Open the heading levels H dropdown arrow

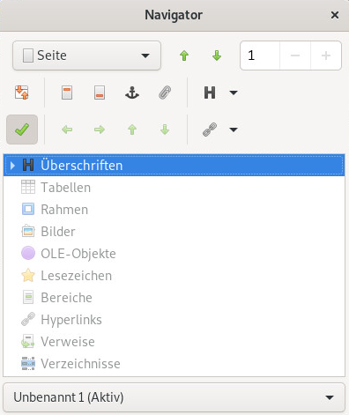[x=234, y=93]
